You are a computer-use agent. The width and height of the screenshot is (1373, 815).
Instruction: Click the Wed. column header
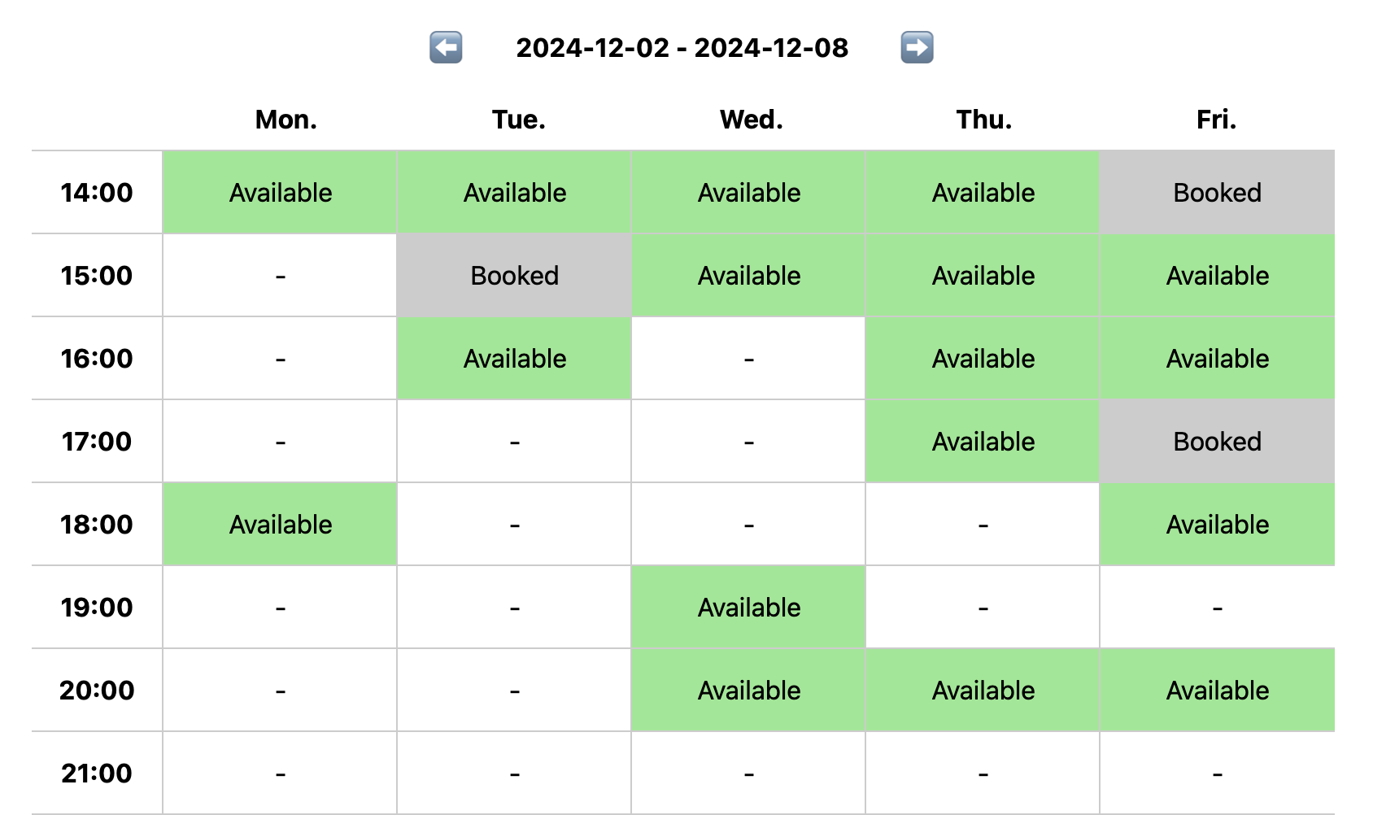[751, 120]
